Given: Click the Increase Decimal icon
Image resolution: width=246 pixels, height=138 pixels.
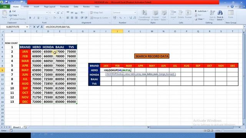Looking at the screenshot, I should coord(131,18).
